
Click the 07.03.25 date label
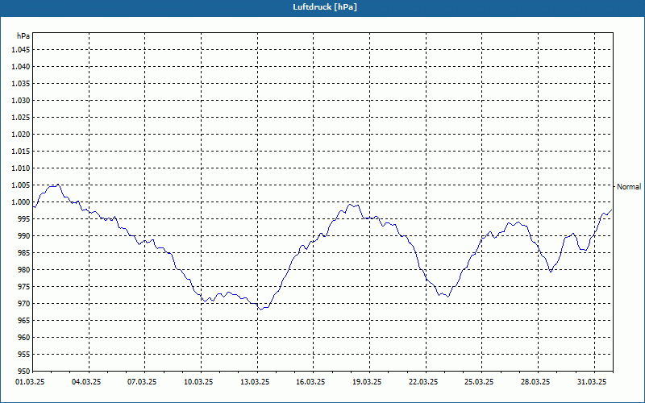click(x=143, y=382)
